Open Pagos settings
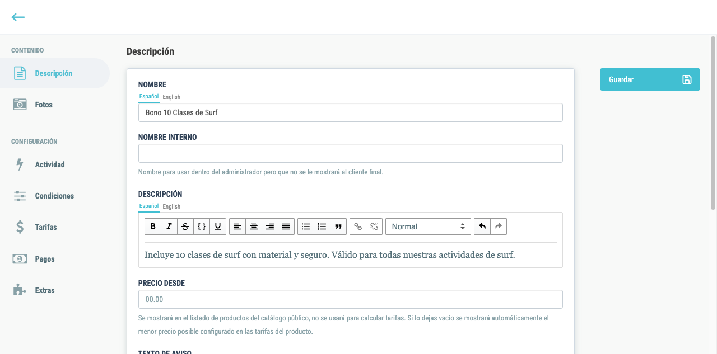The image size is (717, 354). tap(54, 259)
